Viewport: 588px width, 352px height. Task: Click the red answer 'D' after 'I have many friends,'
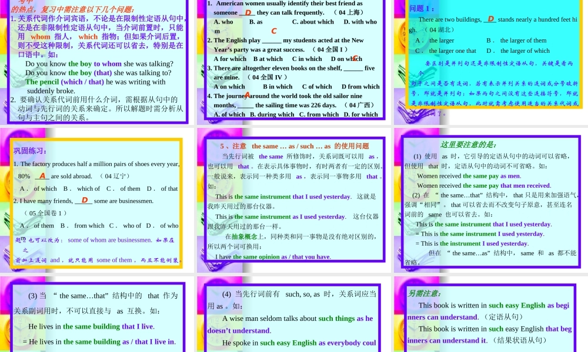coord(84,201)
